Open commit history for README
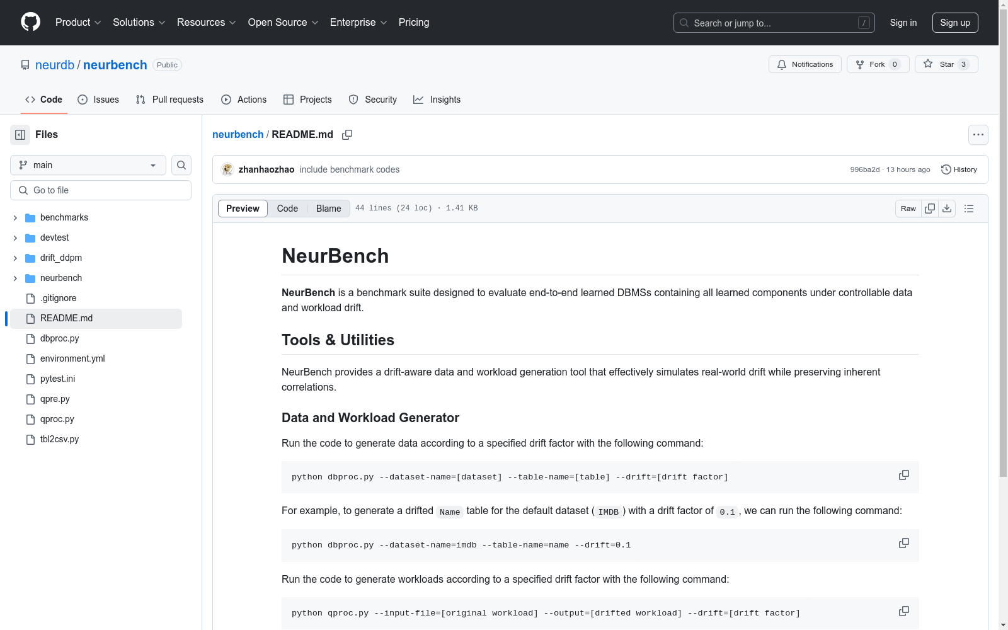Viewport: 1008px width, 630px height. [x=959, y=169]
